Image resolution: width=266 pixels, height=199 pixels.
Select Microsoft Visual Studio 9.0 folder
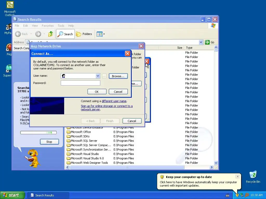coord(87,158)
